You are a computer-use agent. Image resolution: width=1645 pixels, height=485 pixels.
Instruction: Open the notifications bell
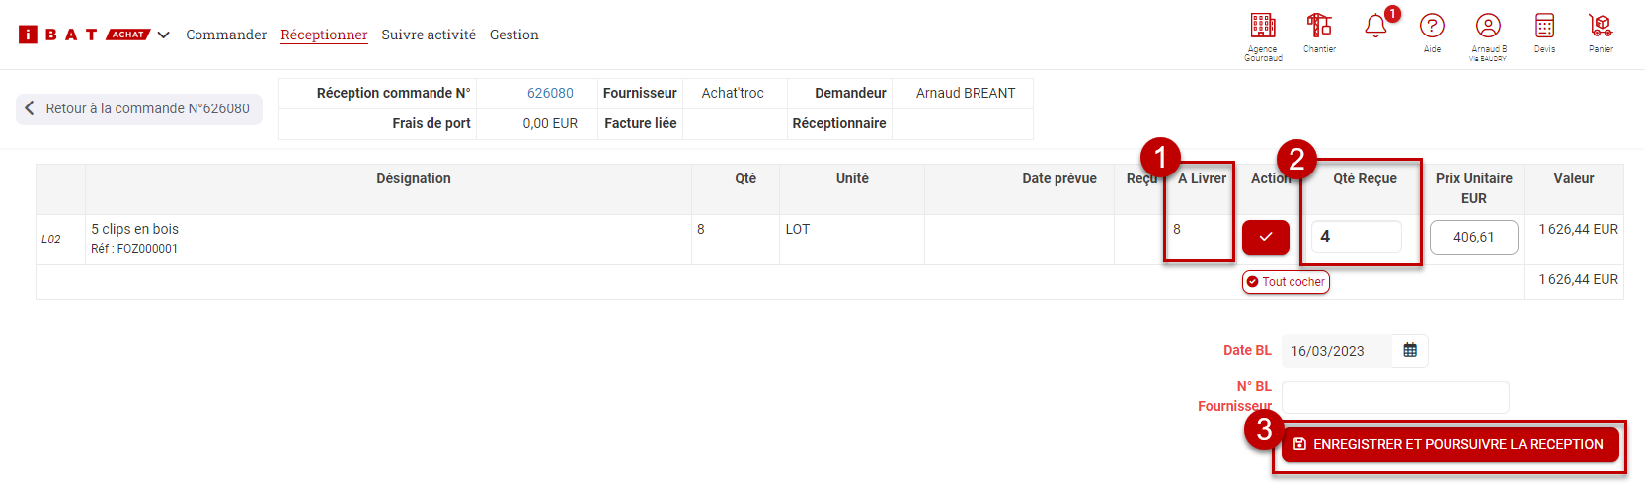tap(1375, 27)
